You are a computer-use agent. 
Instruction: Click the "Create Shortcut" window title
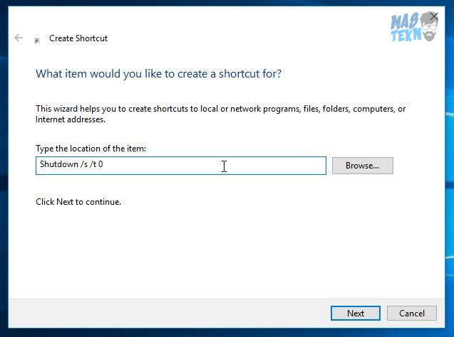78,38
